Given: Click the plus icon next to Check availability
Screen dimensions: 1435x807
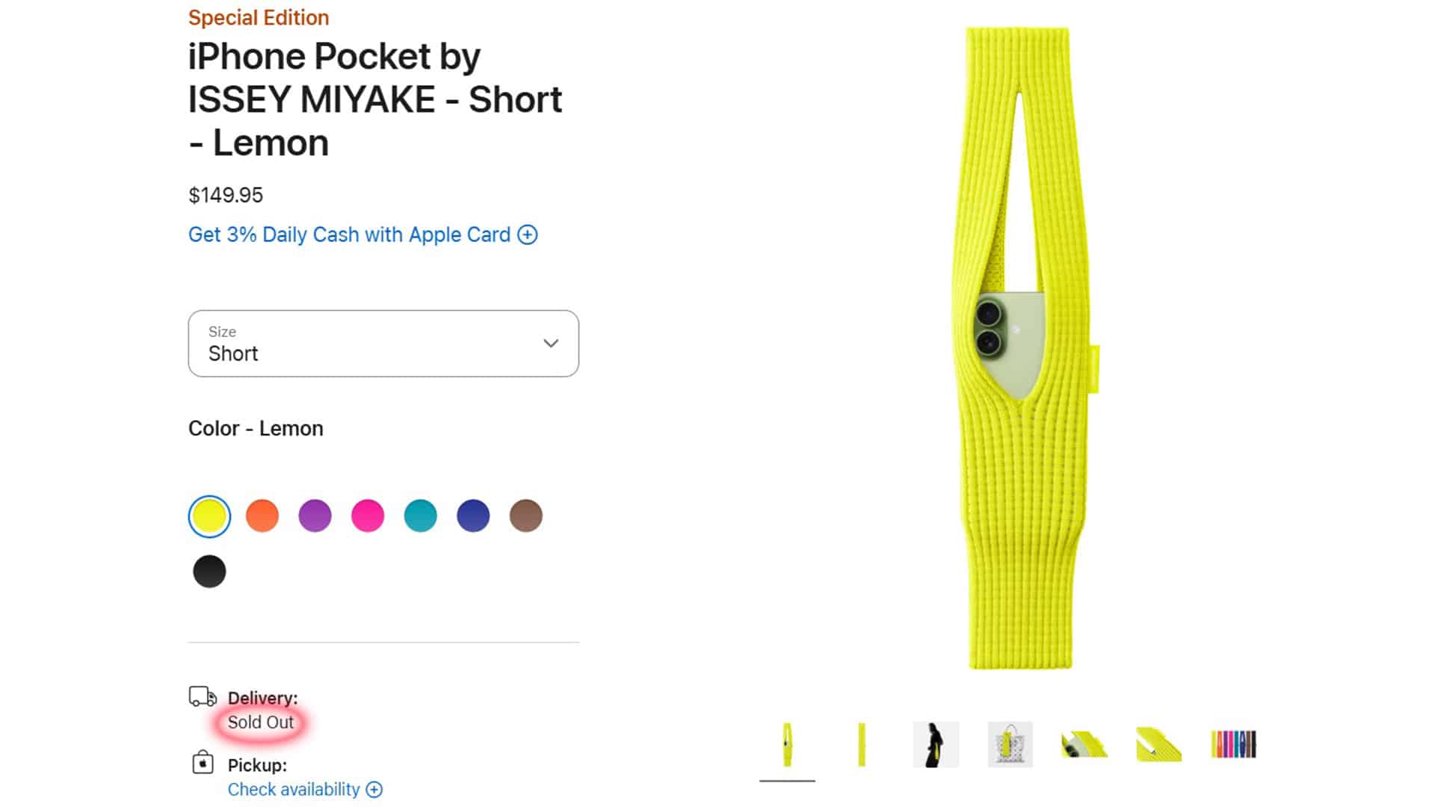Looking at the screenshot, I should pyautogui.click(x=374, y=789).
